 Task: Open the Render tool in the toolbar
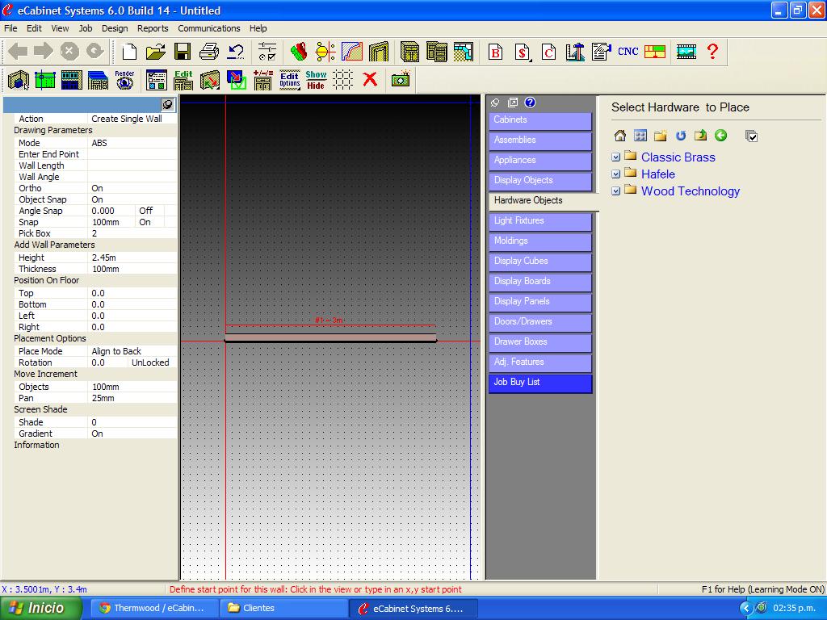[x=124, y=79]
